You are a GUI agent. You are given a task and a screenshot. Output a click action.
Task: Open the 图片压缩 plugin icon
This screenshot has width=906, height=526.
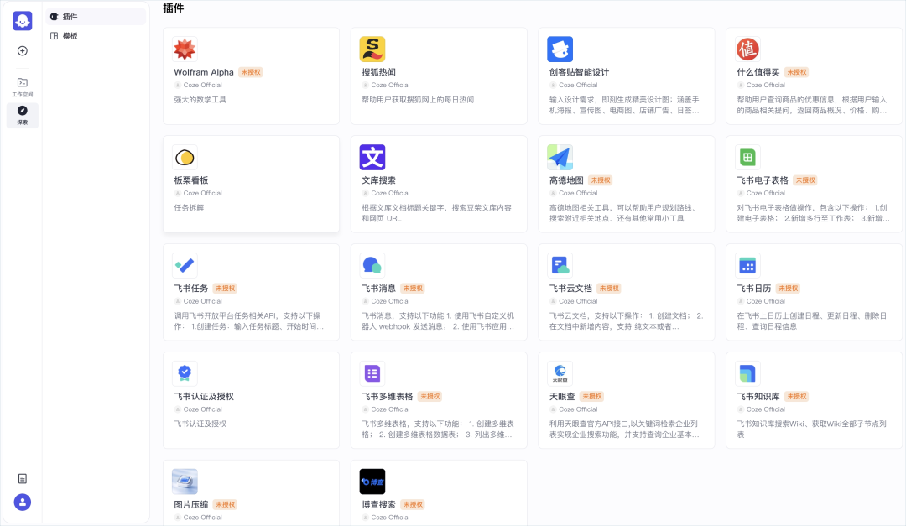(x=185, y=482)
